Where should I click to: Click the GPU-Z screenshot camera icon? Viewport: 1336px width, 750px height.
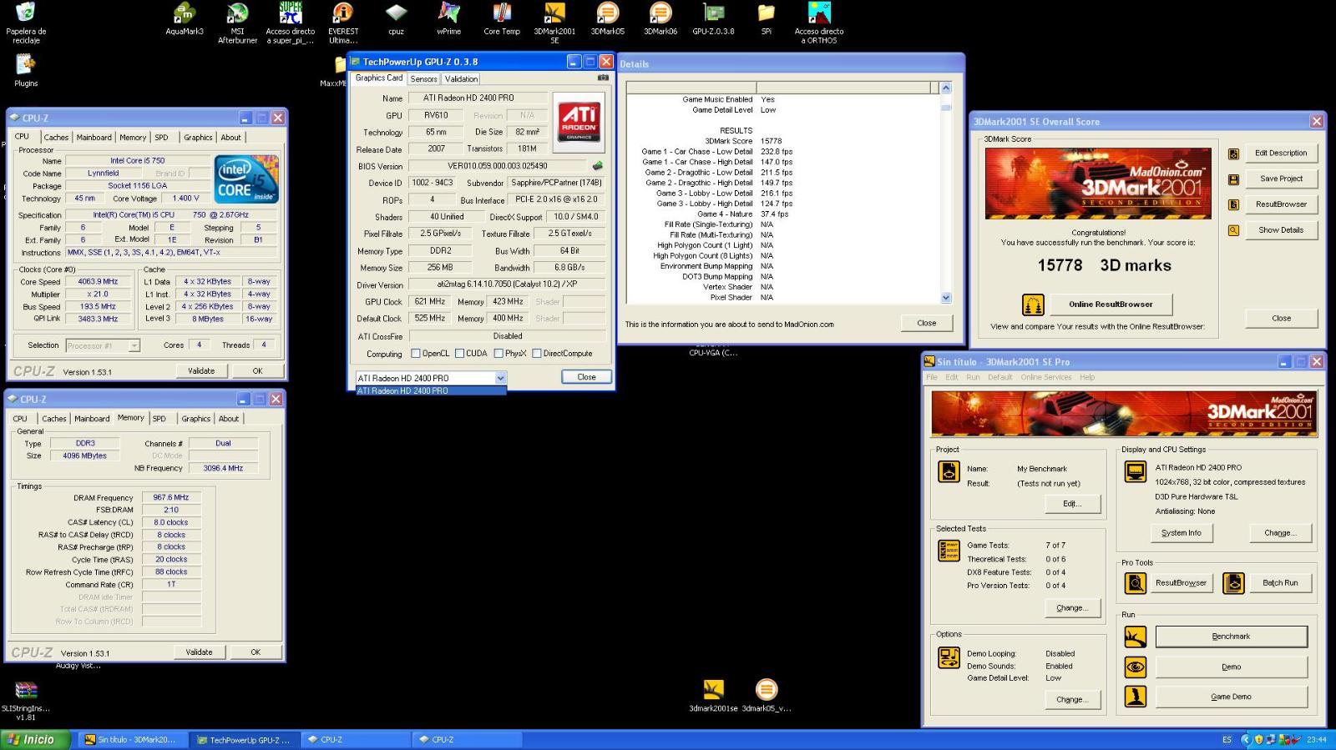(x=603, y=78)
